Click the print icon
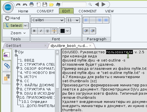The height and width of the screenshot is (112, 147). click(x=32, y=4)
